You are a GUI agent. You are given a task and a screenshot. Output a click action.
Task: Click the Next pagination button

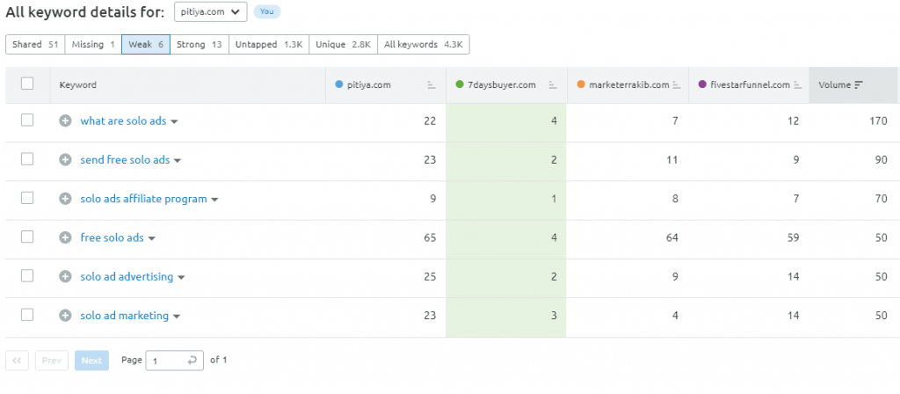pos(91,361)
